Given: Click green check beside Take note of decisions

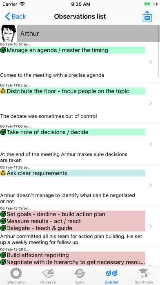Looking at the screenshot, I should (3, 132).
